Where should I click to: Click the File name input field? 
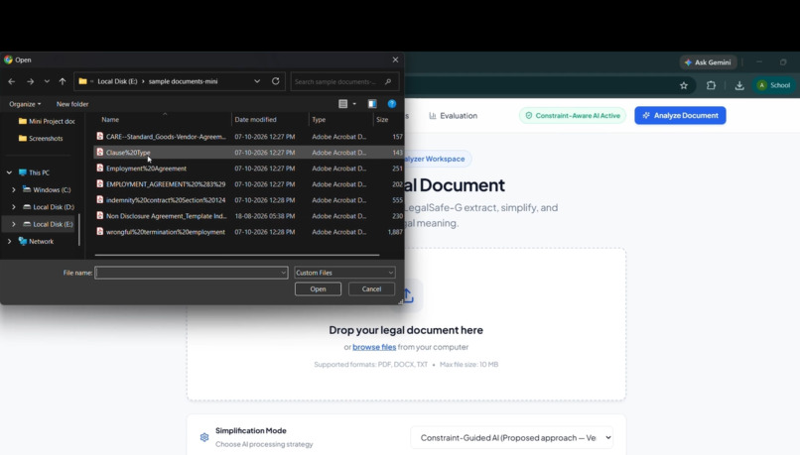coord(192,273)
